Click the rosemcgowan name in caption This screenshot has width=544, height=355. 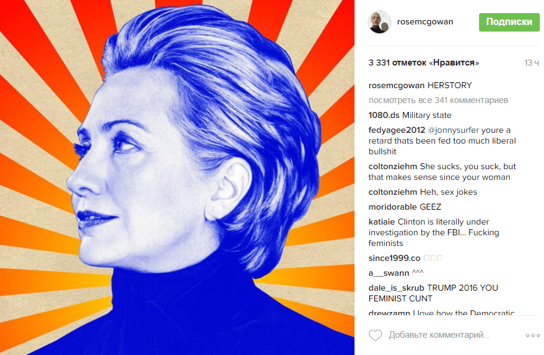(396, 86)
